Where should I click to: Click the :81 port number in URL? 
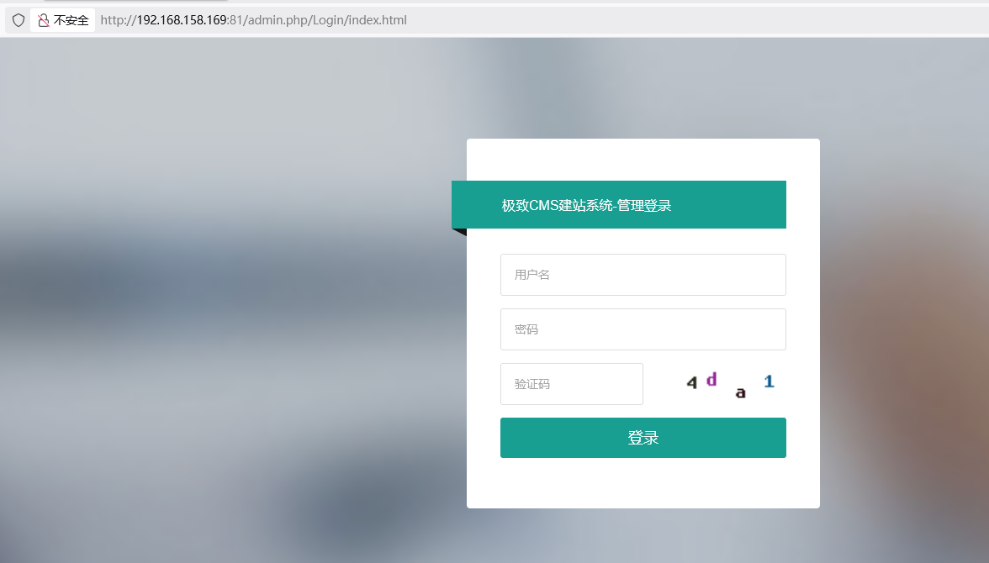click(x=235, y=20)
